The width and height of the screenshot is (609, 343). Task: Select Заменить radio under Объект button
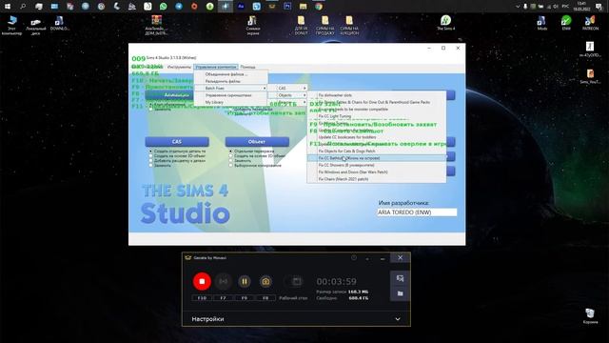click(x=231, y=161)
